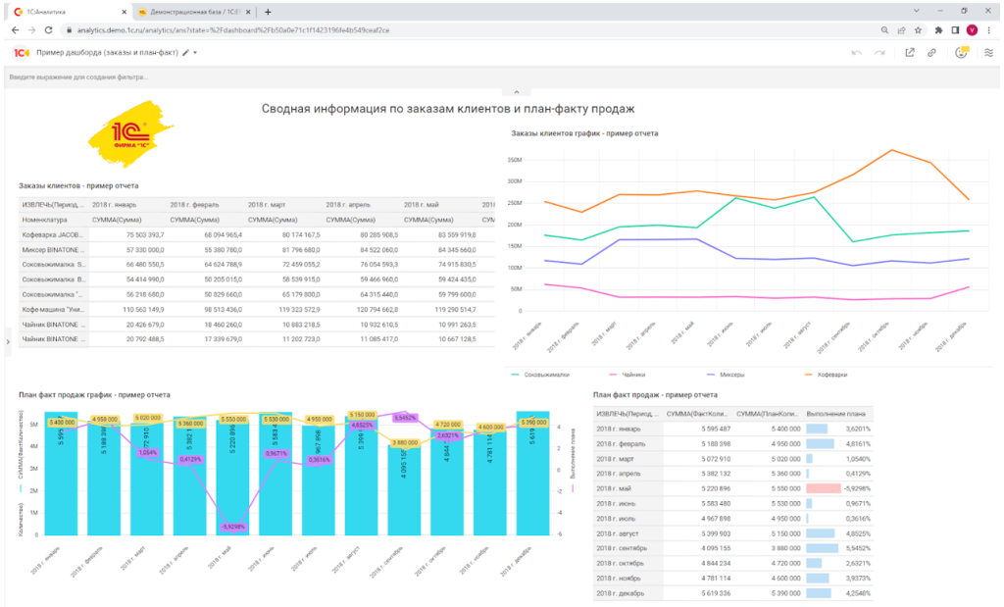Close the Демонстрационная база tab

click(249, 12)
